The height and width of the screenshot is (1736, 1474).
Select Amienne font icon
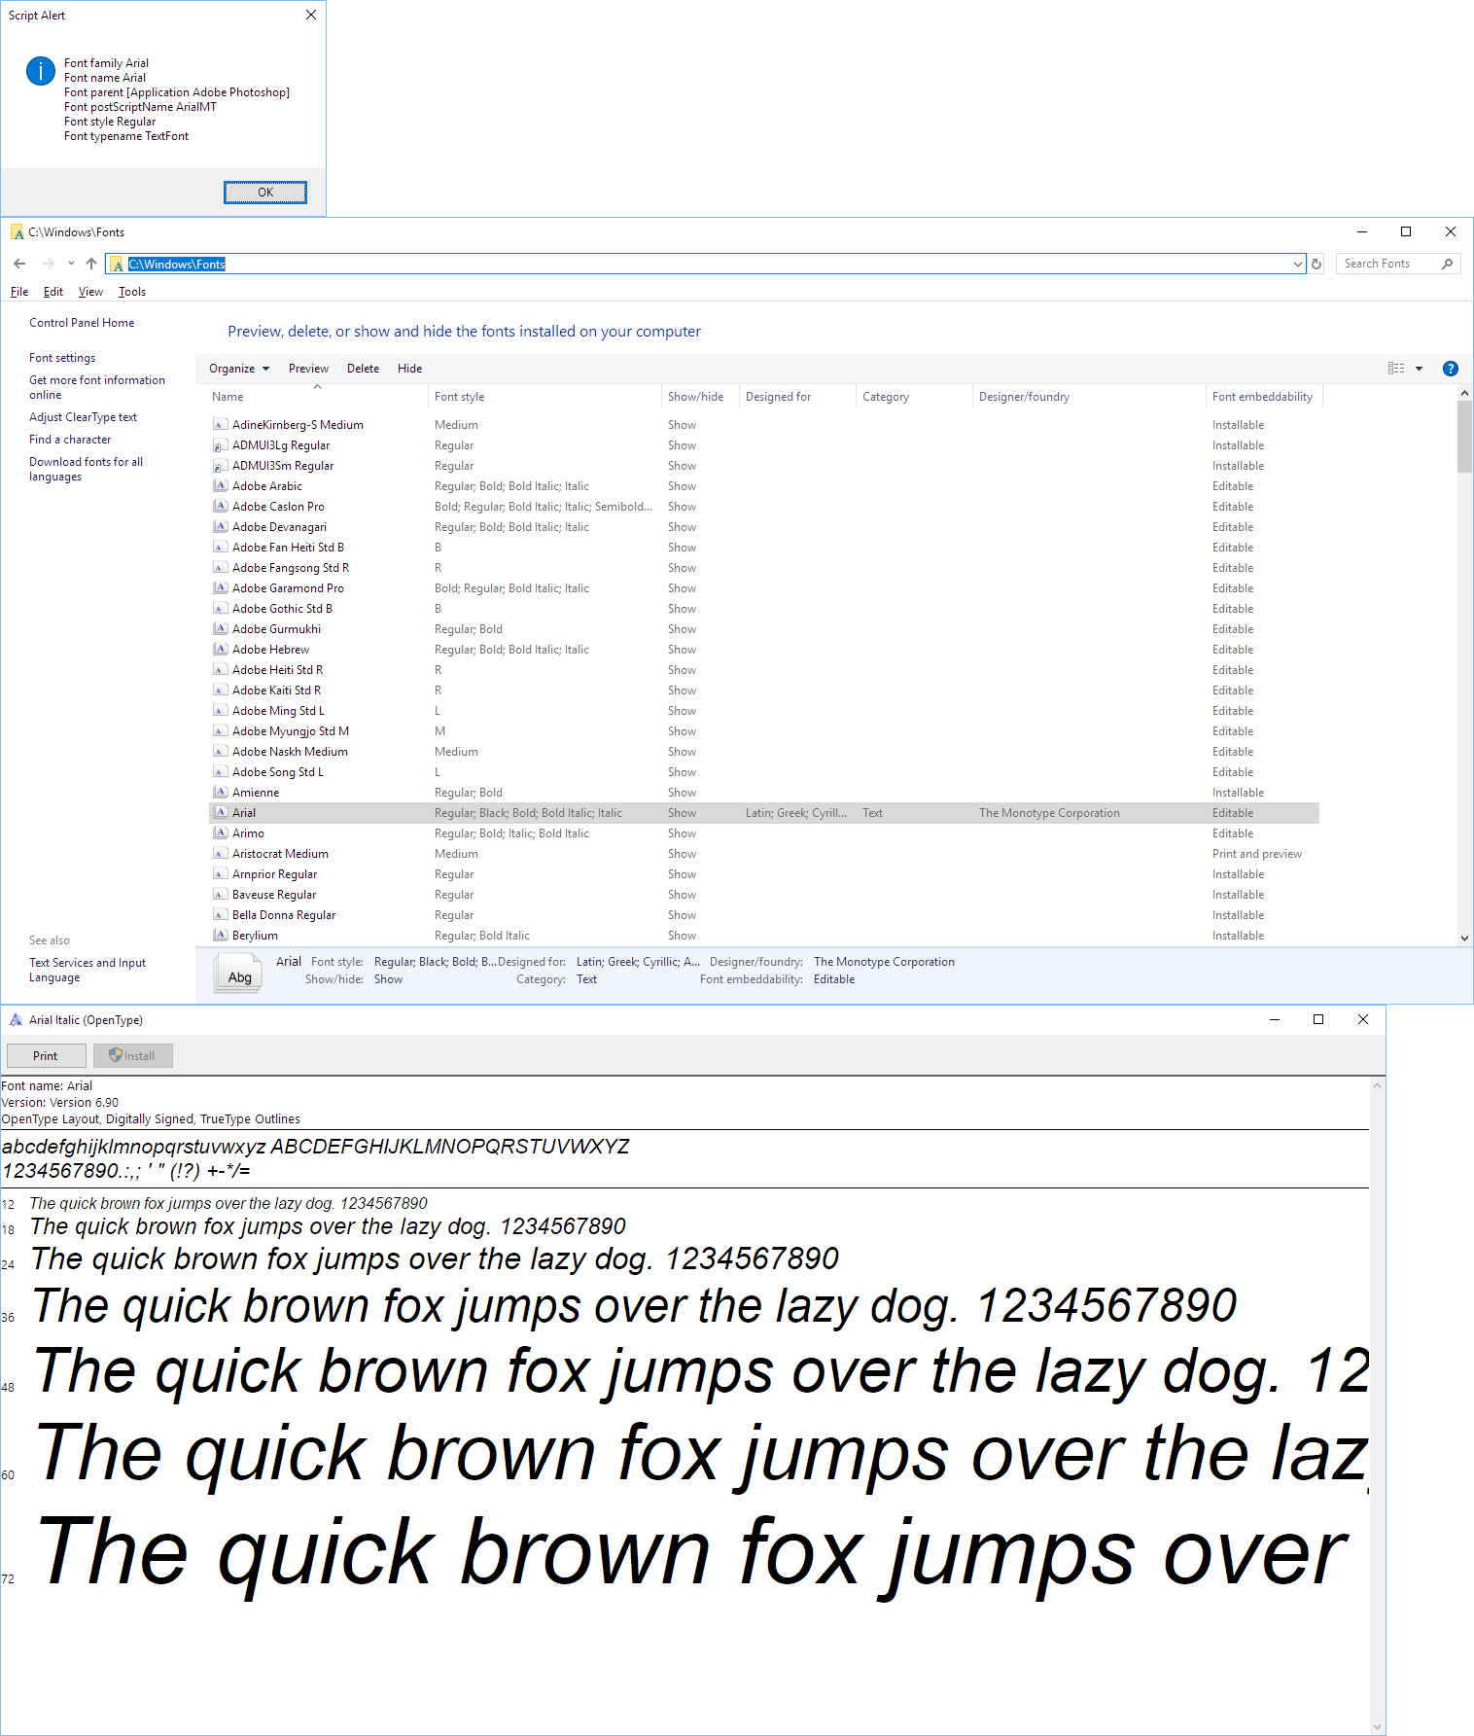click(x=221, y=792)
